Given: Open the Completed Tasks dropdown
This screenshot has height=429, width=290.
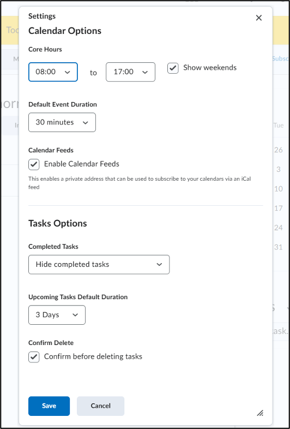Looking at the screenshot, I should pyautogui.click(x=99, y=265).
